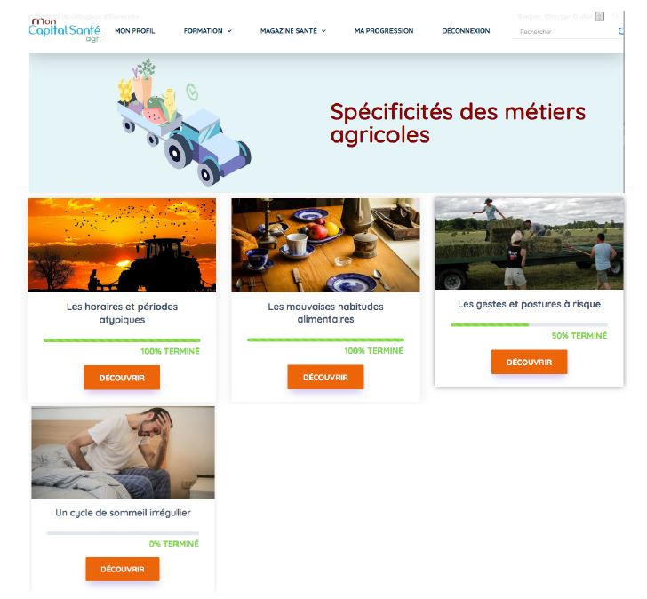Expand the Formation dropdown chevron
The height and width of the screenshot is (599, 647).
click(x=229, y=31)
